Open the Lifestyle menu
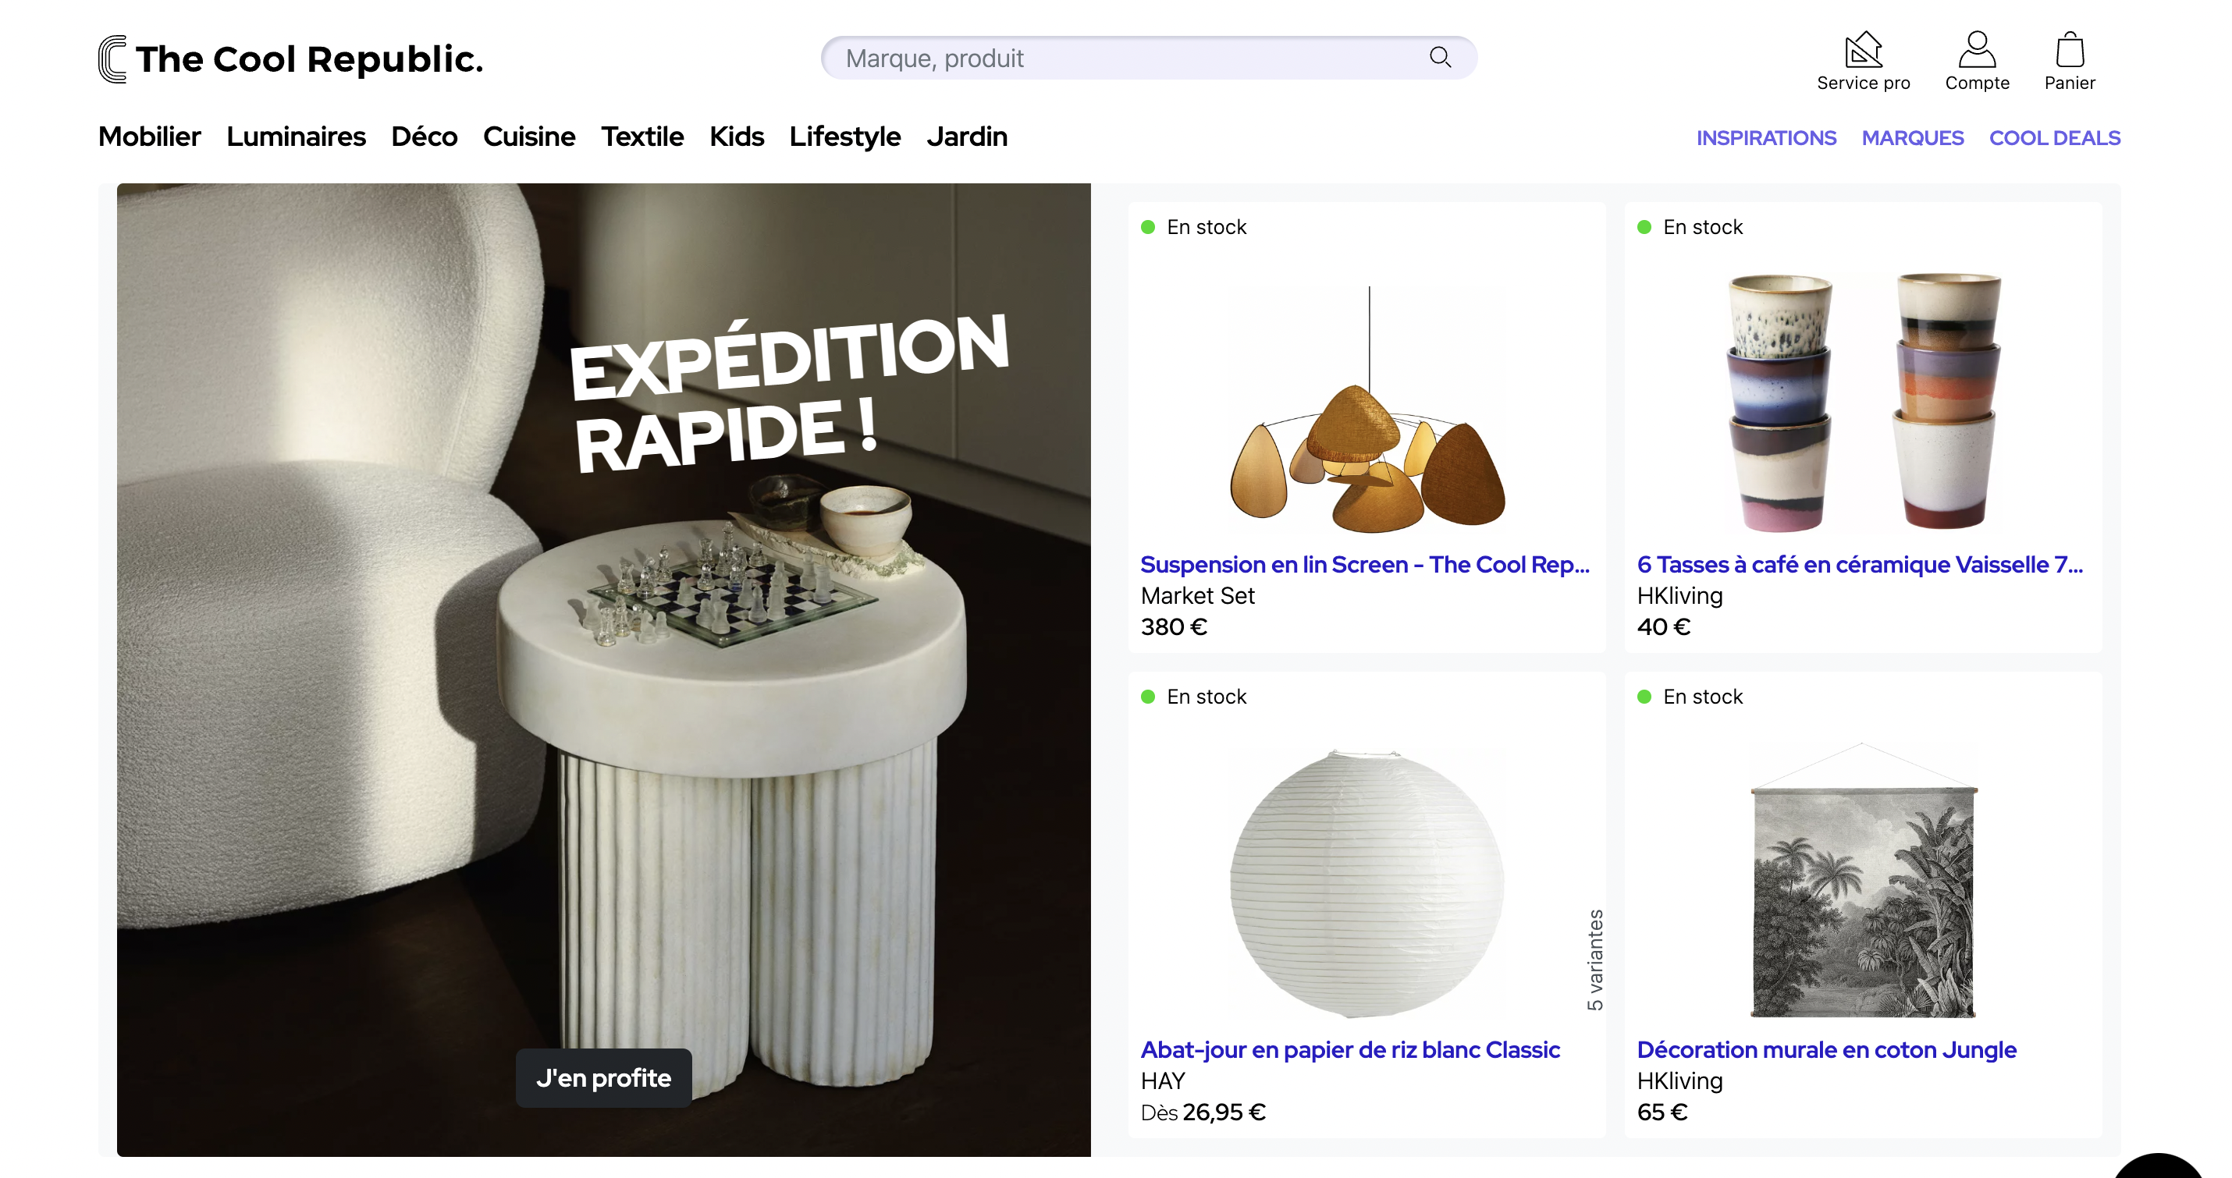The image size is (2232, 1178). [844, 137]
